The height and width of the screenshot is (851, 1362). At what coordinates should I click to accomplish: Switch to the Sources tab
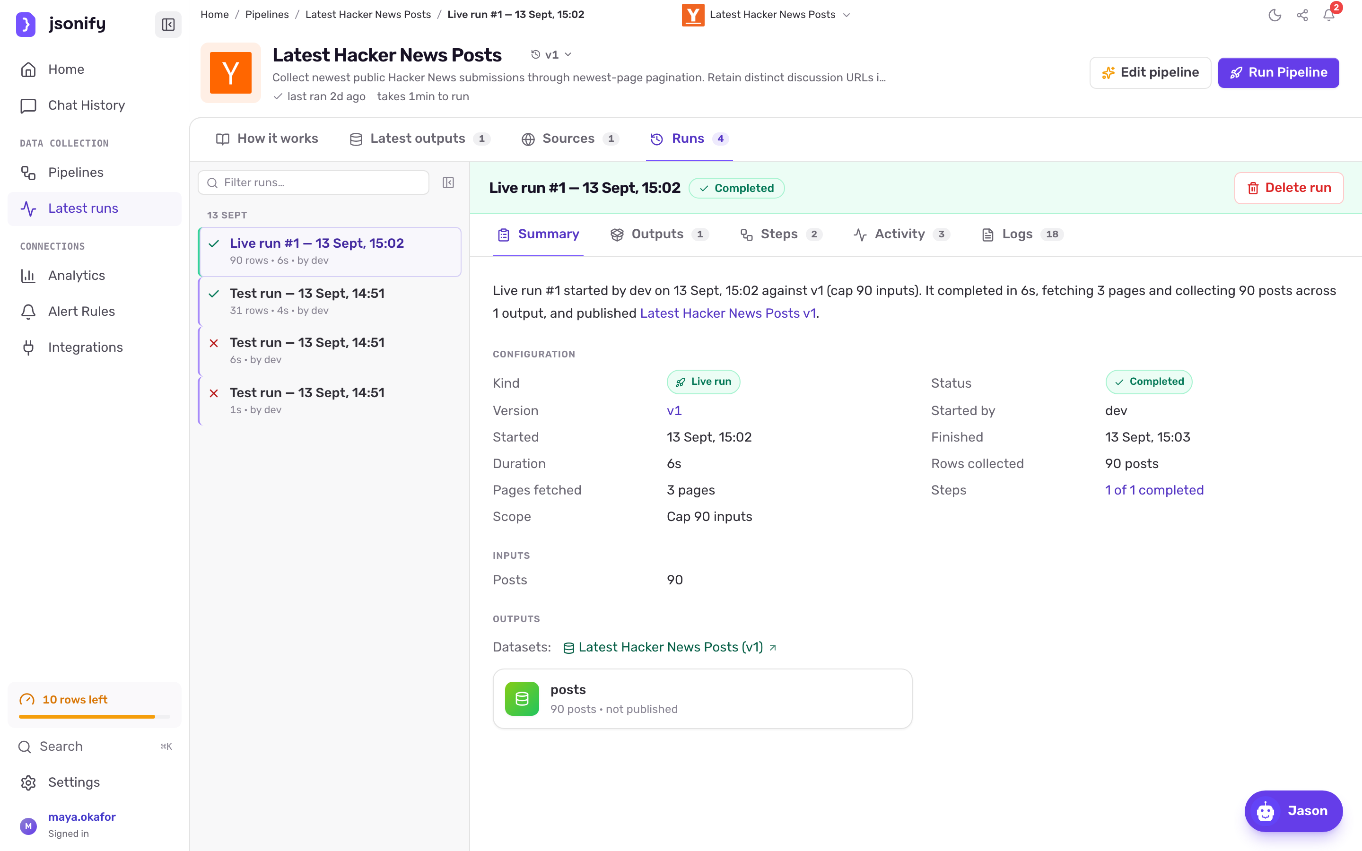point(570,139)
